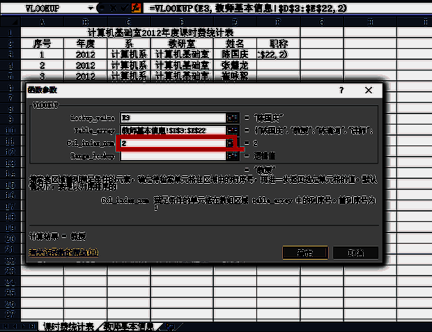The width and height of the screenshot is (432, 332).
Task: Click the Col_index_num input field
Action: (173, 143)
